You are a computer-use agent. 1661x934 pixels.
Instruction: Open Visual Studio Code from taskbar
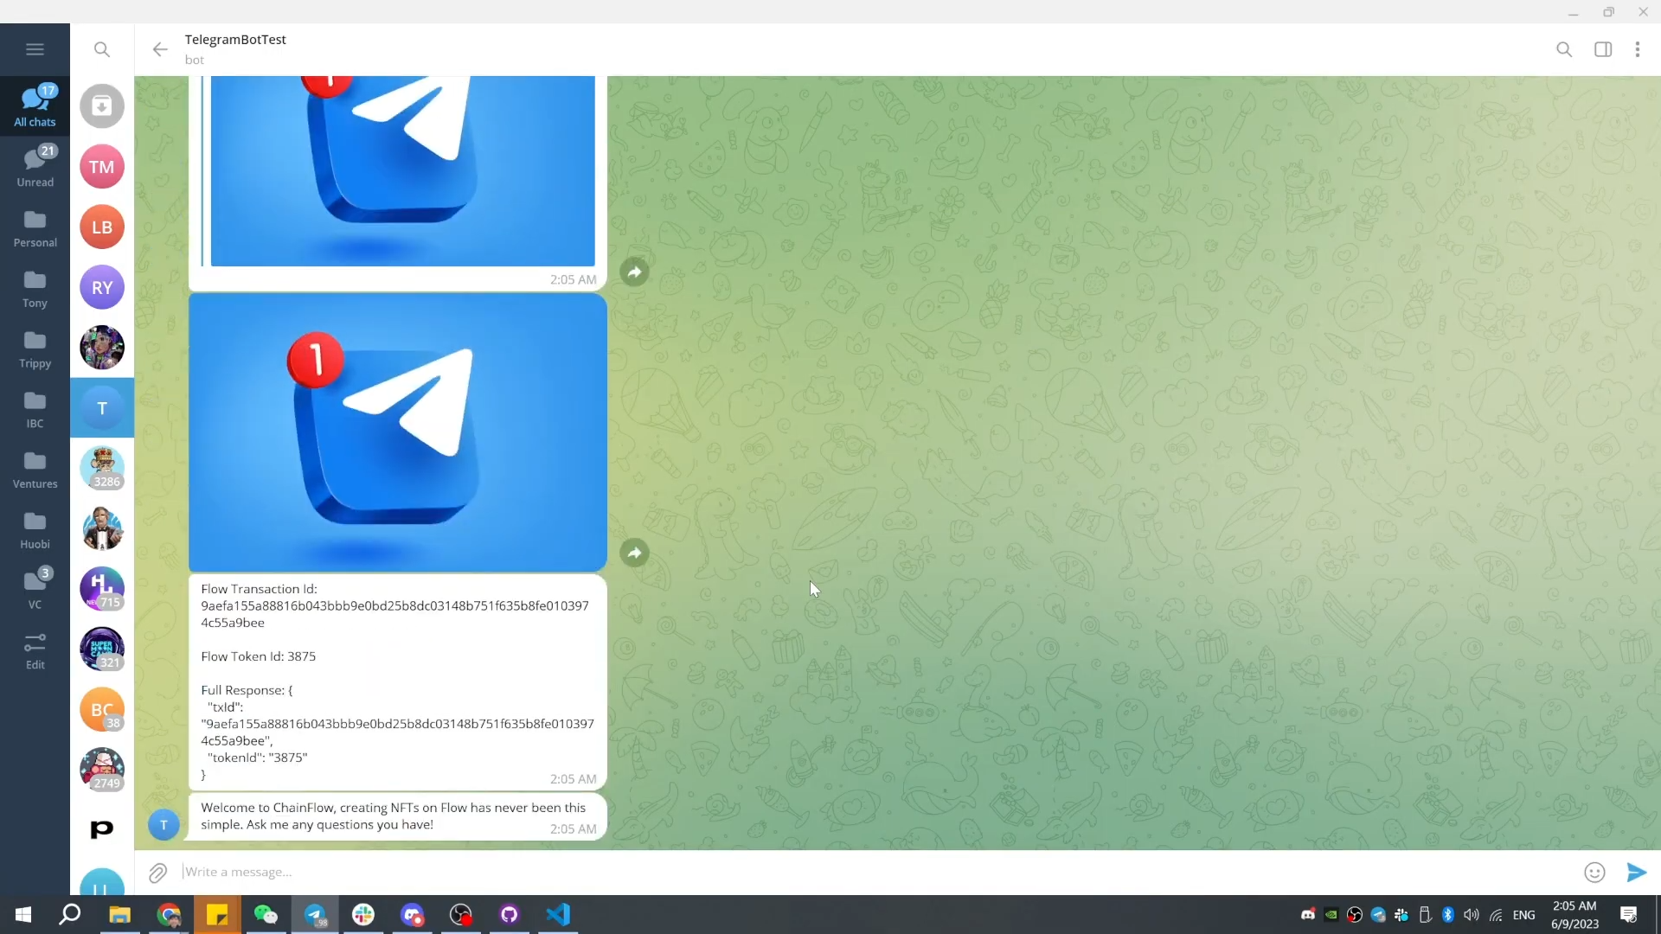click(x=558, y=914)
